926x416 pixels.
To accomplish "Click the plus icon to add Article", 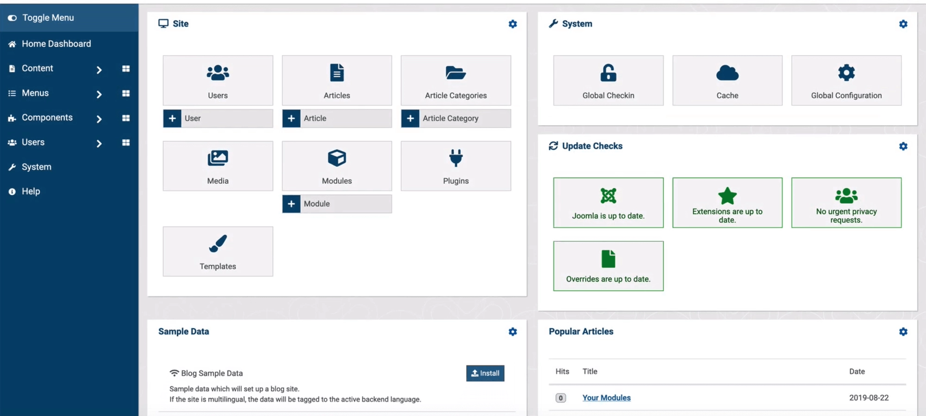I will point(291,118).
